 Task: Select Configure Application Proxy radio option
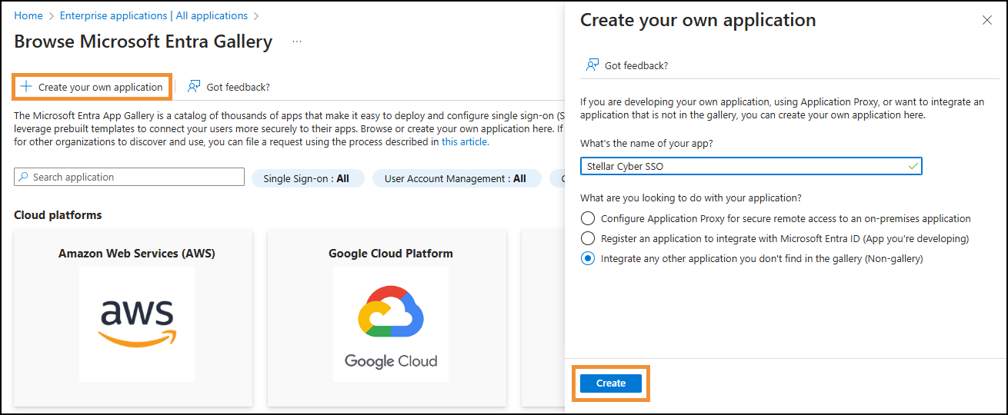[x=588, y=218]
